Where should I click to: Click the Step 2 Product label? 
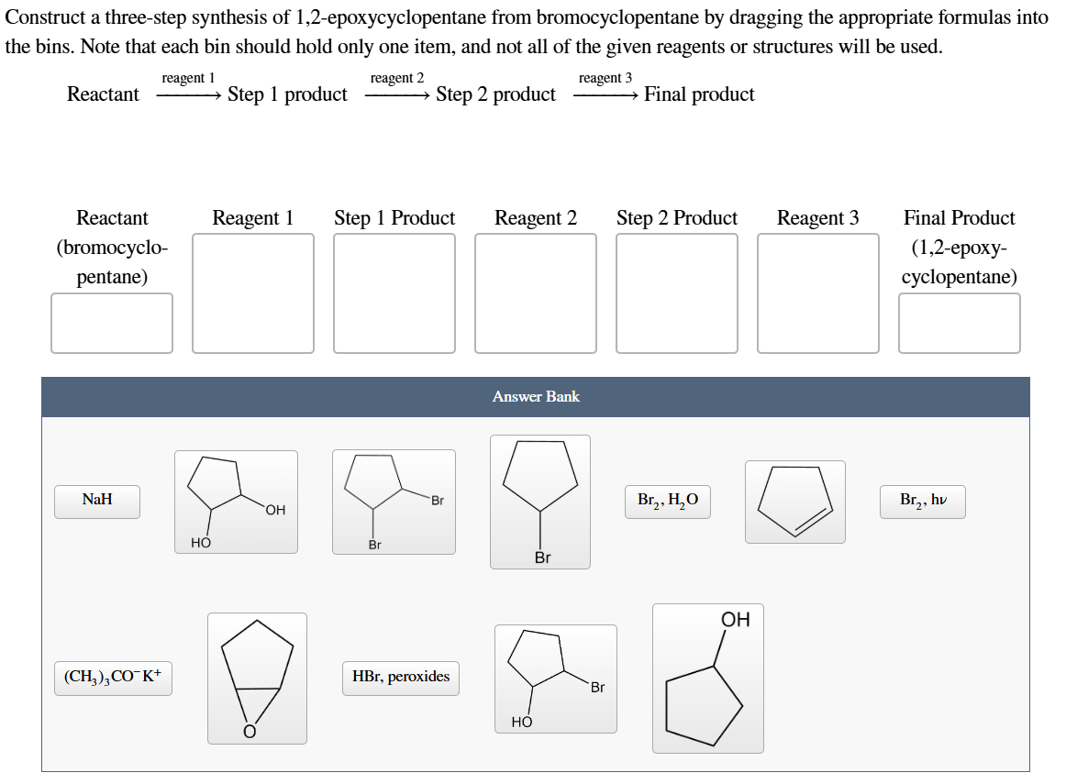pyautogui.click(x=677, y=218)
